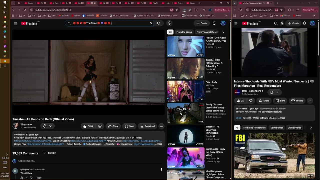Dislike the Tinashe All Hands on Deck video
This screenshot has height=180, width=320.
click(100, 126)
